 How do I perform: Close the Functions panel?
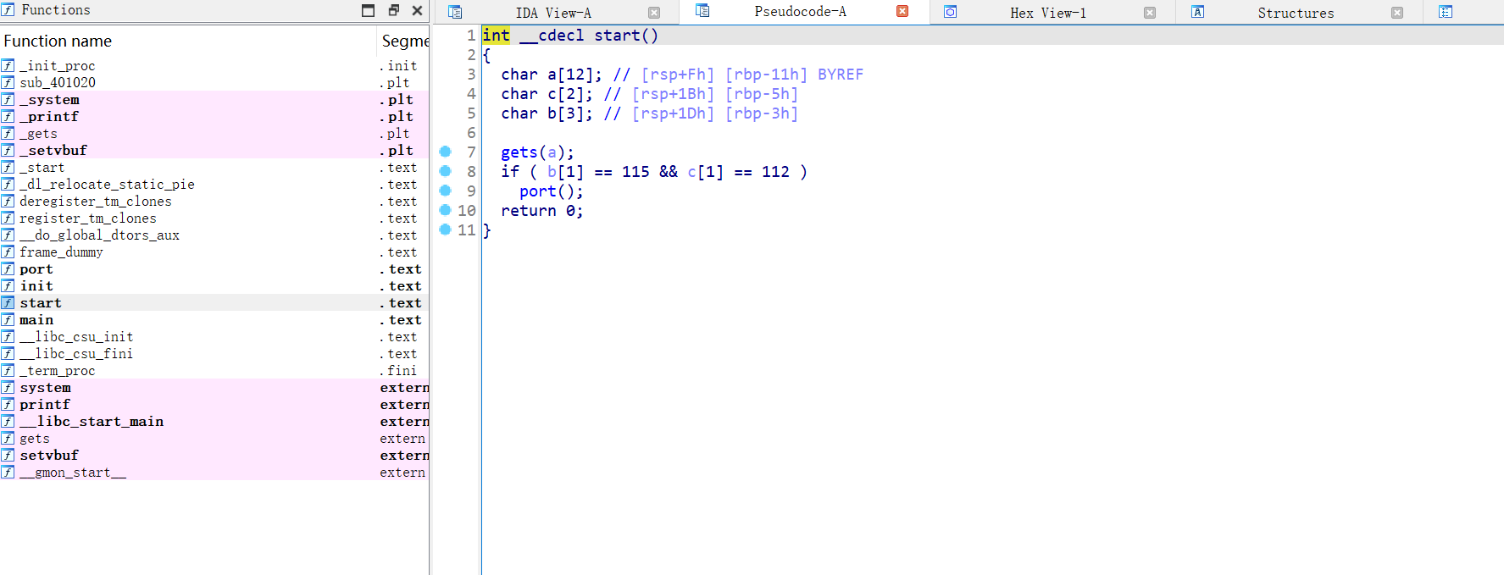coord(417,10)
